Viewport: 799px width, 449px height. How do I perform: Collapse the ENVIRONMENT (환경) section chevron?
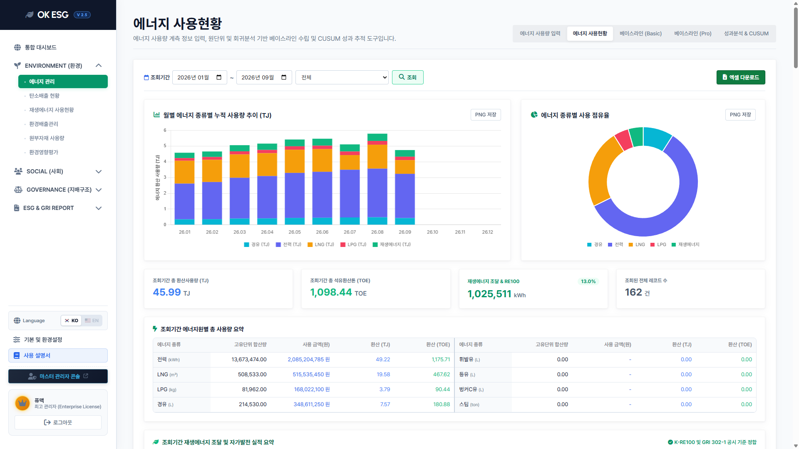click(99, 66)
